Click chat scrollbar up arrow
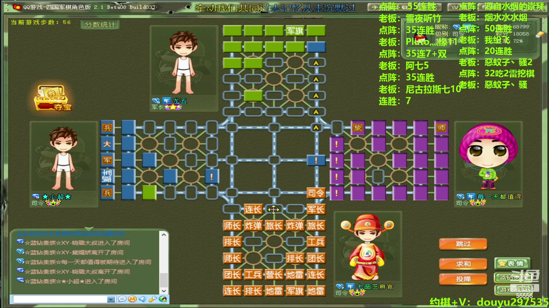Image resolution: width=549 pixels, height=308 pixels. click(164, 235)
